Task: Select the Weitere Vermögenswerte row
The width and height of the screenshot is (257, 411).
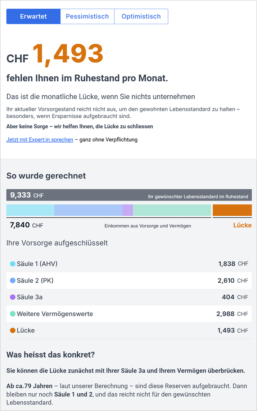Action: (x=129, y=314)
